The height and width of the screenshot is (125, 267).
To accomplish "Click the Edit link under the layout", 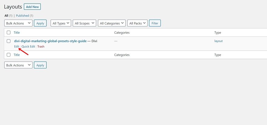I will [x=17, y=47].
